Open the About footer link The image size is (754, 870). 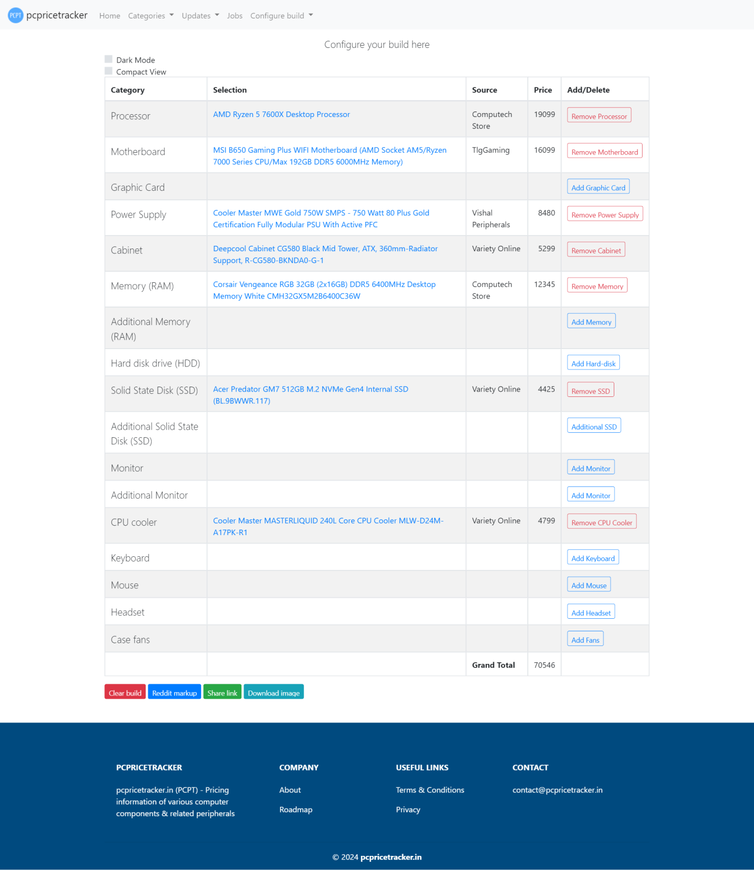290,790
